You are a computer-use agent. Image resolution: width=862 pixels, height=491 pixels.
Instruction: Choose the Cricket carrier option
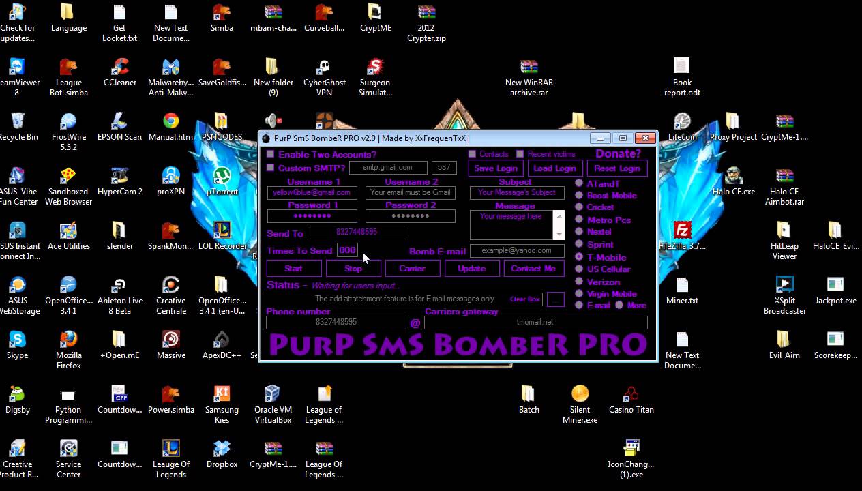[x=579, y=207]
